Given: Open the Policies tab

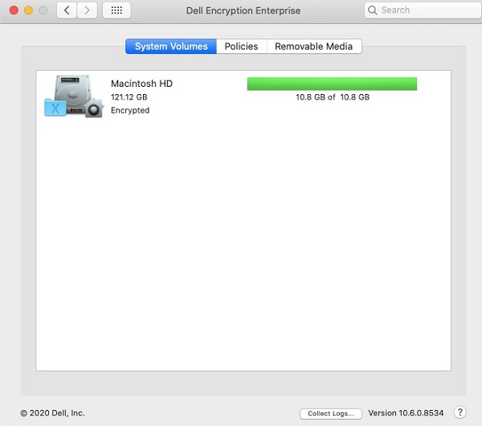Looking at the screenshot, I should [241, 46].
